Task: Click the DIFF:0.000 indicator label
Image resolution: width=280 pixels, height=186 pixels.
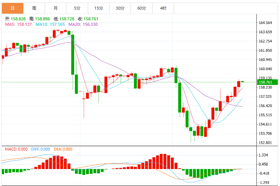Action: (41, 149)
